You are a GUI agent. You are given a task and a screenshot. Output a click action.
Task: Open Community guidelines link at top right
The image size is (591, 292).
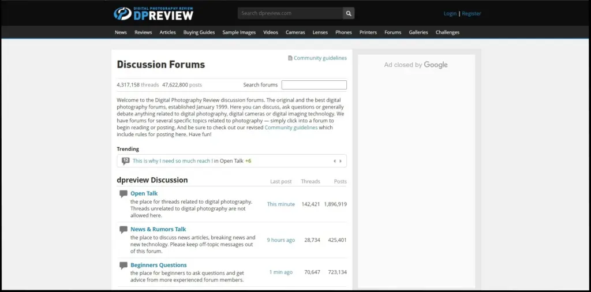point(320,58)
